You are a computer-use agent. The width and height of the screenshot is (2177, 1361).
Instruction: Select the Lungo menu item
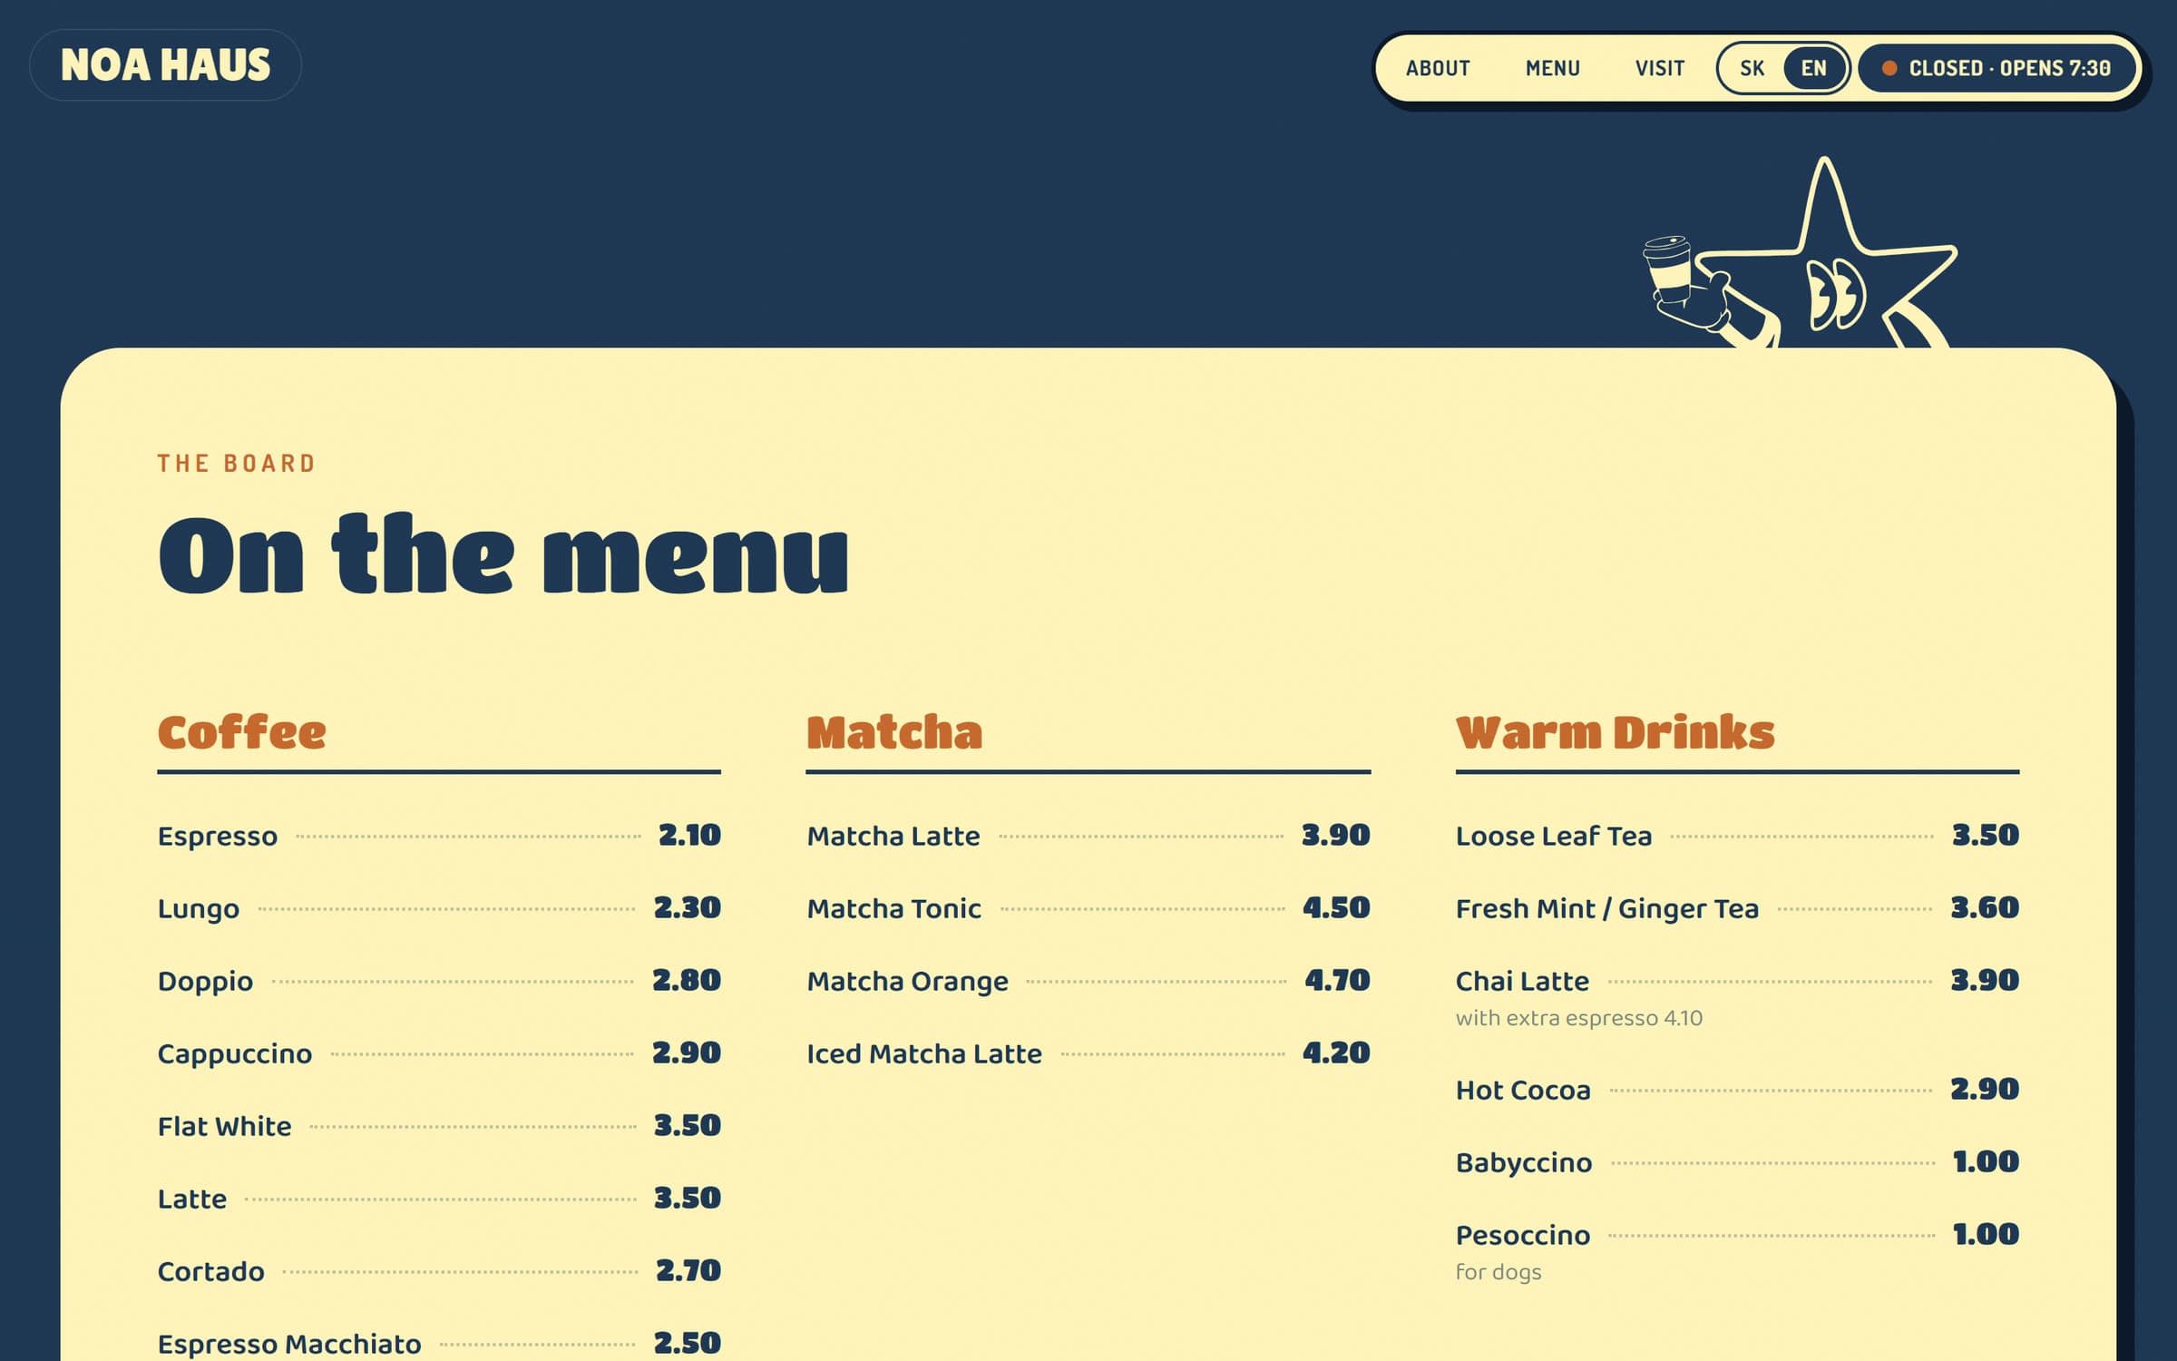[x=439, y=908]
